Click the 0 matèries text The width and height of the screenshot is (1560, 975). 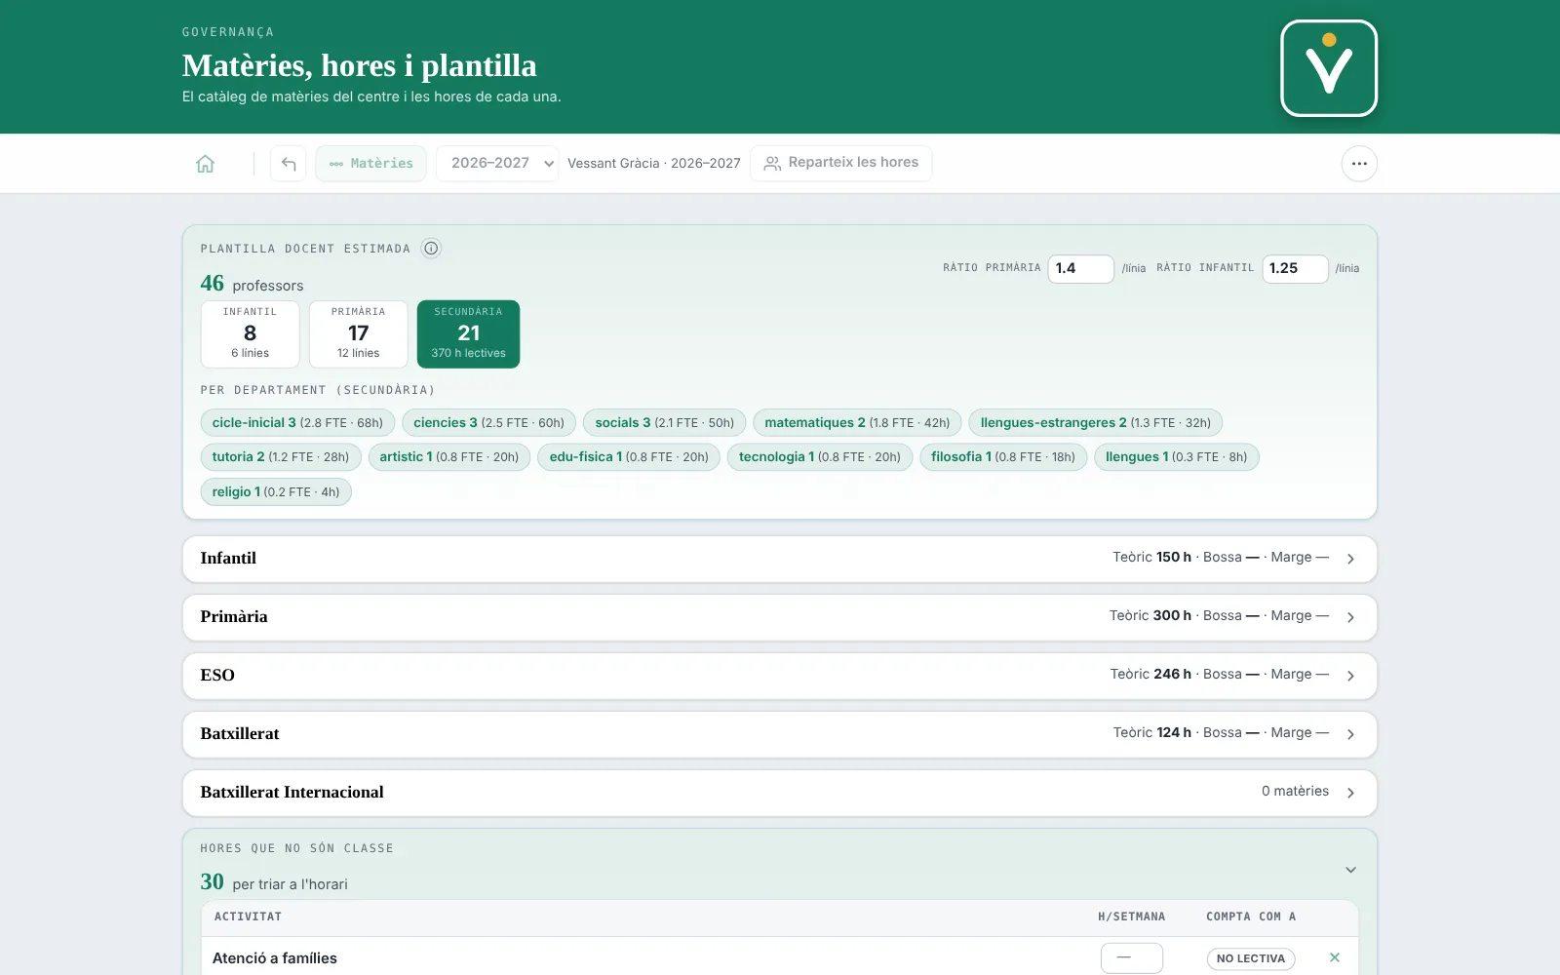pos(1295,791)
